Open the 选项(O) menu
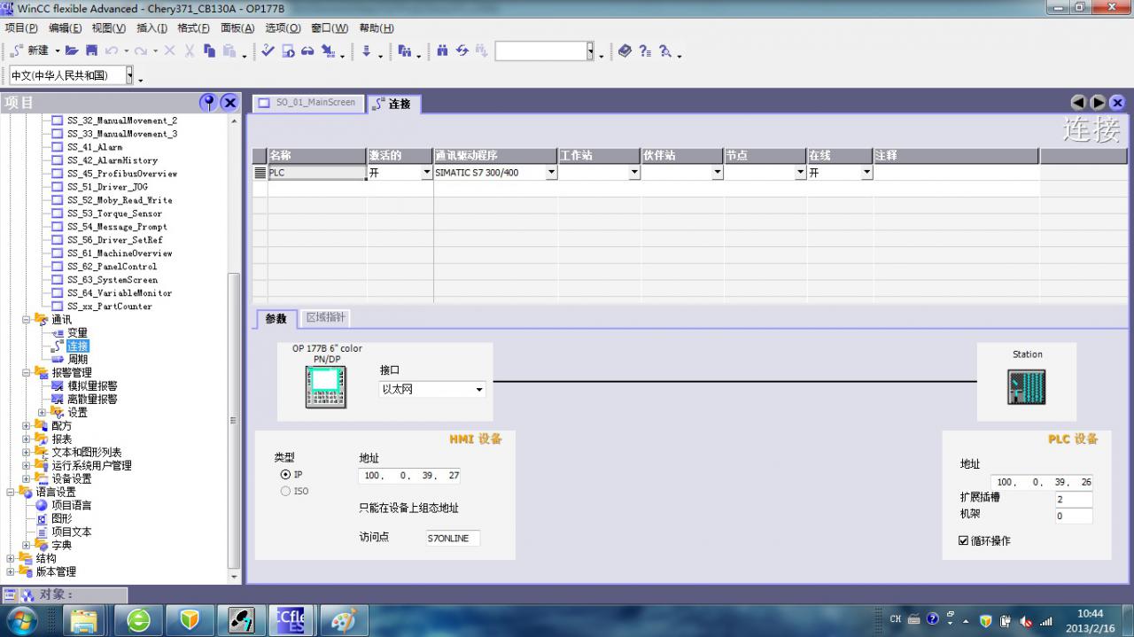Screen dimensions: 1134x637 (283, 28)
